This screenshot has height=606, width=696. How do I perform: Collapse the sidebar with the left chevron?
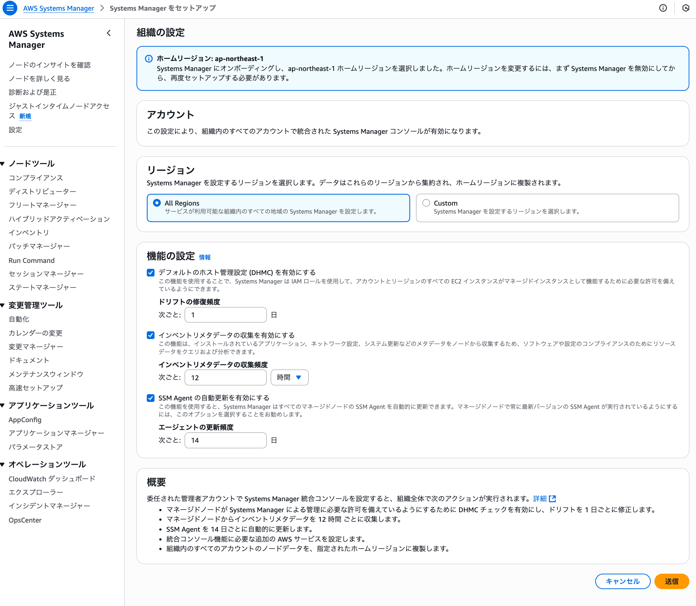tap(109, 33)
